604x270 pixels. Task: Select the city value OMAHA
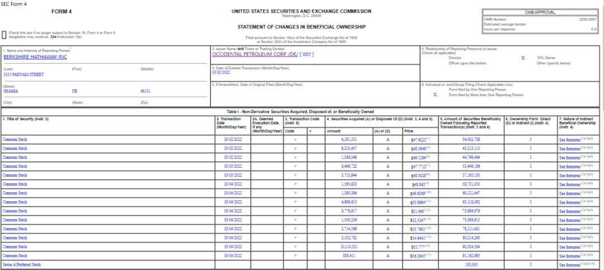point(11,91)
